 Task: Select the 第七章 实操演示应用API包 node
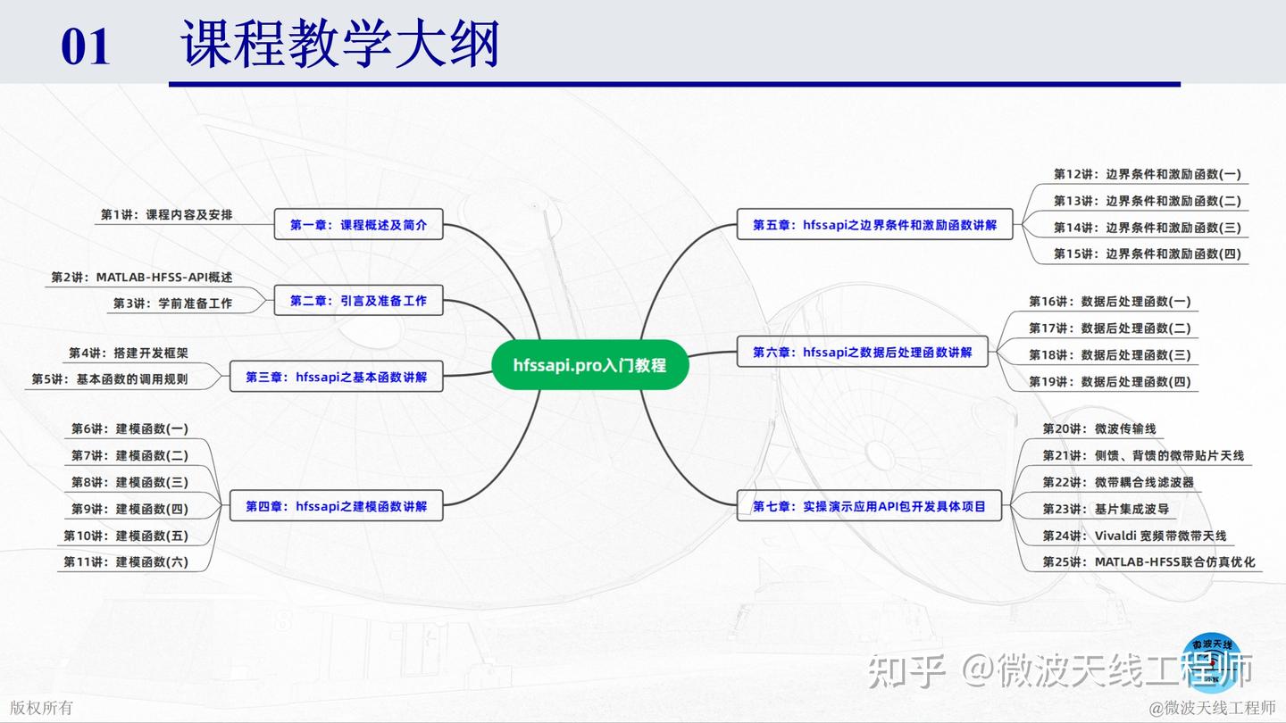(x=873, y=505)
